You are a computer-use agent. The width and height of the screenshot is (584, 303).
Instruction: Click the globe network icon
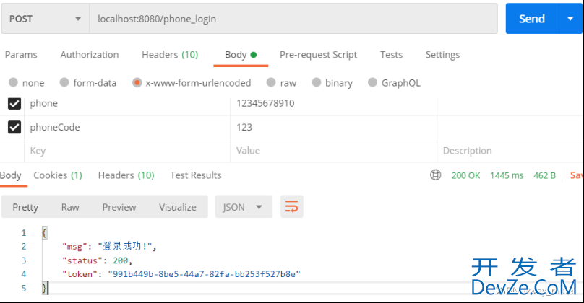[x=435, y=175]
